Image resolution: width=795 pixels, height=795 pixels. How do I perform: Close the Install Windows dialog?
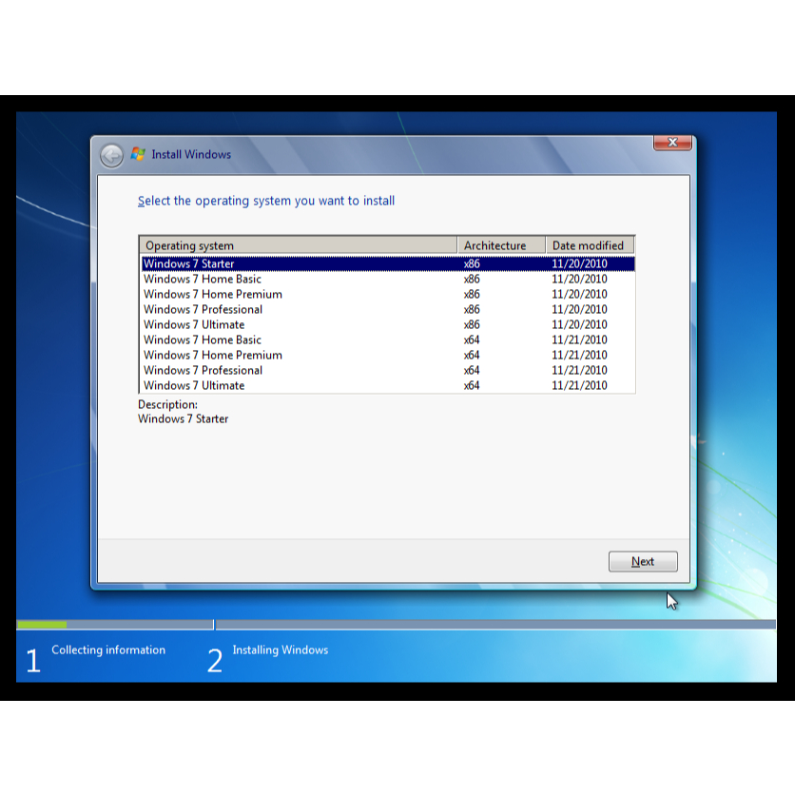tap(672, 143)
